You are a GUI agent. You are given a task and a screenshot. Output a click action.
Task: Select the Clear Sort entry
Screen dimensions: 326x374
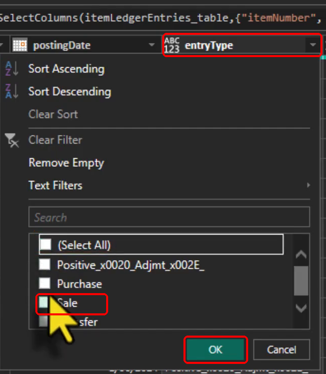pos(53,114)
